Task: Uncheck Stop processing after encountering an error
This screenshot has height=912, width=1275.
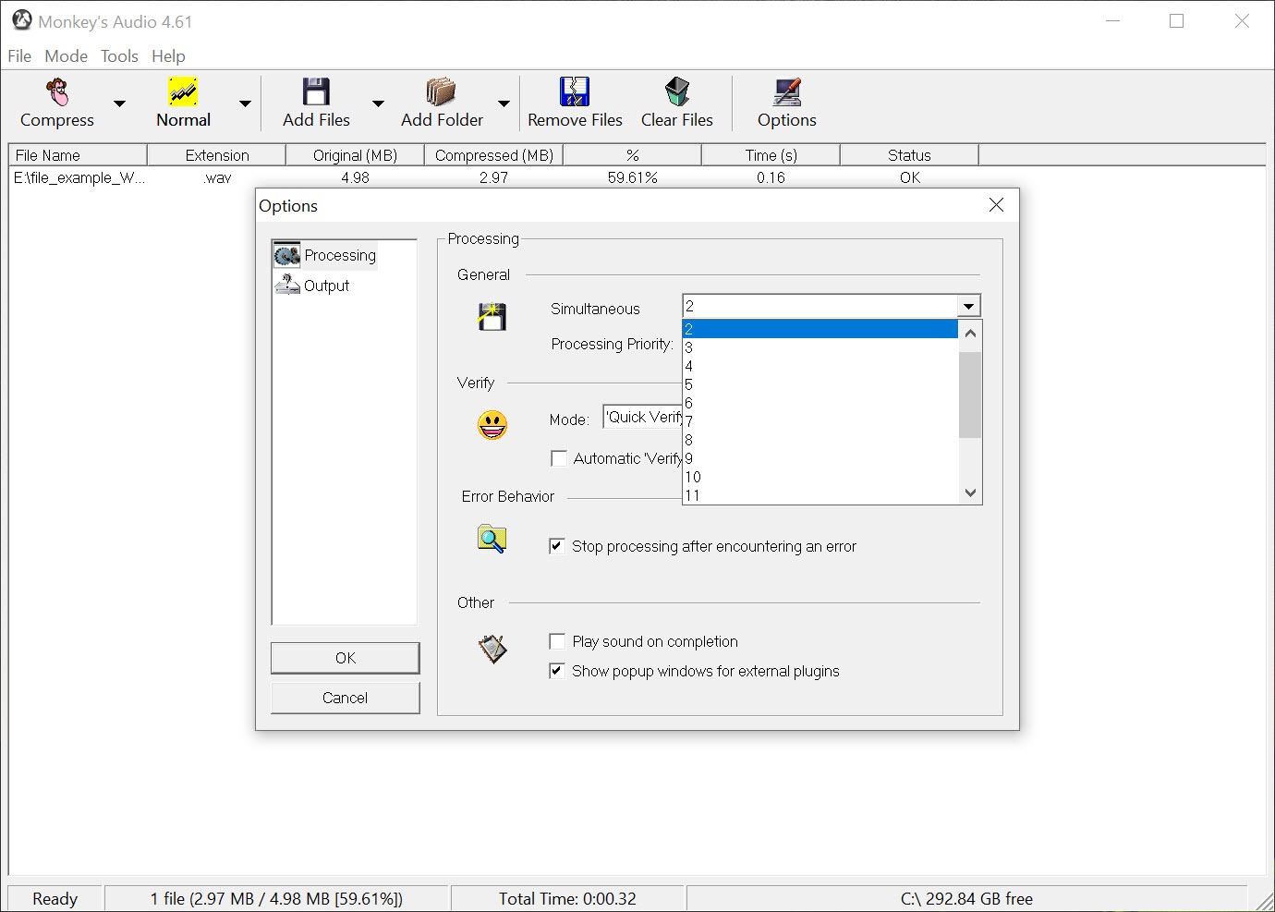Action: (x=557, y=546)
